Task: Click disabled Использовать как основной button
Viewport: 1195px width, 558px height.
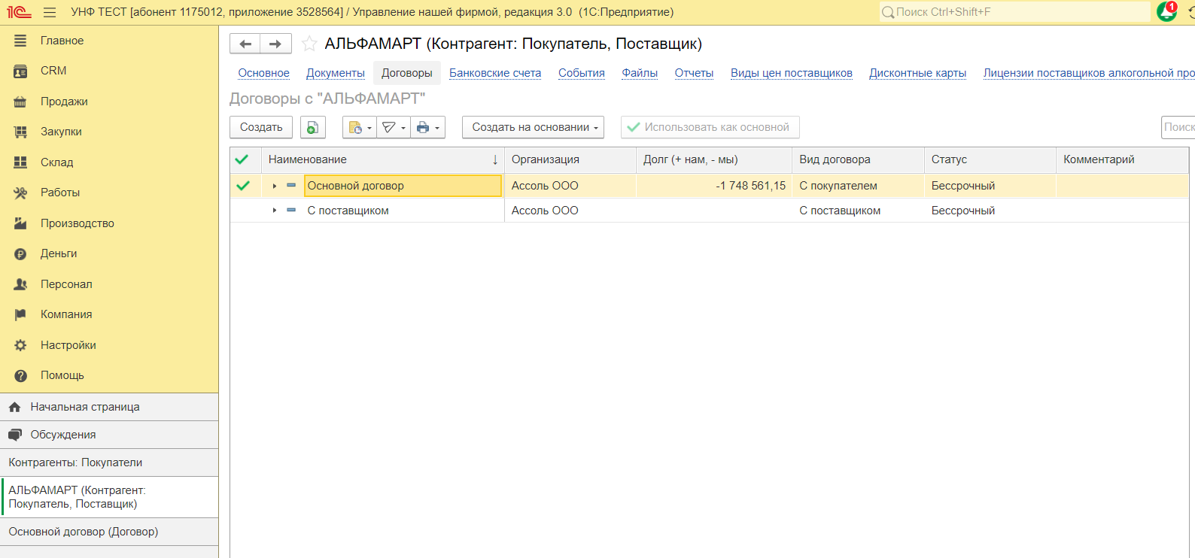Action: [x=709, y=128]
